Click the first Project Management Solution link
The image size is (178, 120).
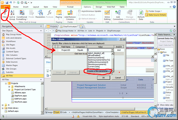(91, 85)
